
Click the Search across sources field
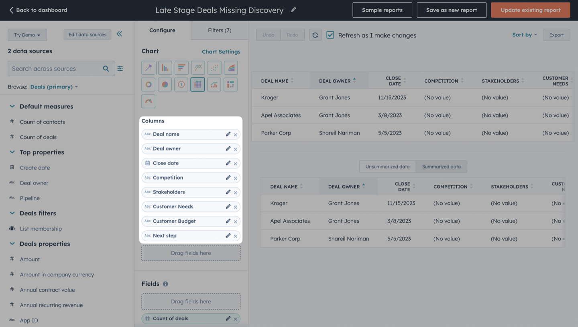coord(55,69)
